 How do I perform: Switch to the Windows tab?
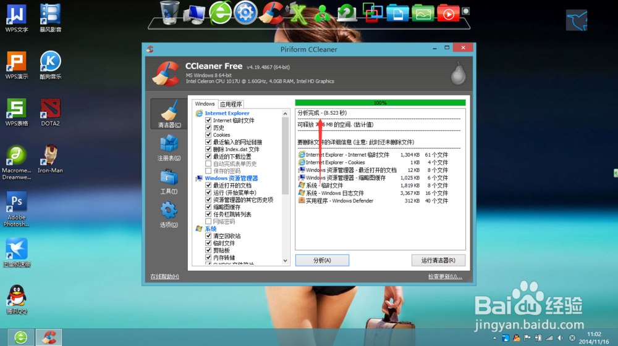(205, 104)
